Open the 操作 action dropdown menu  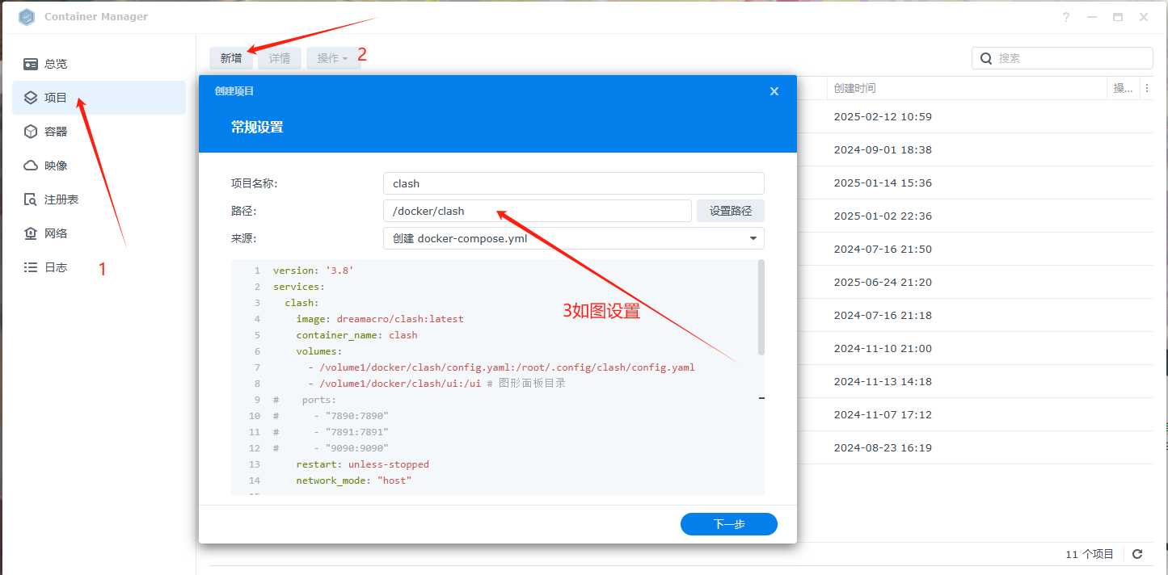(333, 58)
